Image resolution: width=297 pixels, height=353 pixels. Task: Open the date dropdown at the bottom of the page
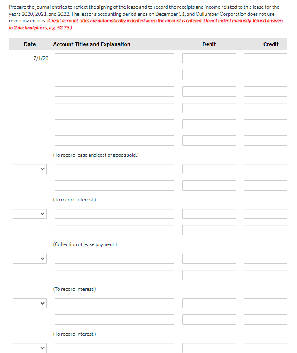click(x=29, y=348)
